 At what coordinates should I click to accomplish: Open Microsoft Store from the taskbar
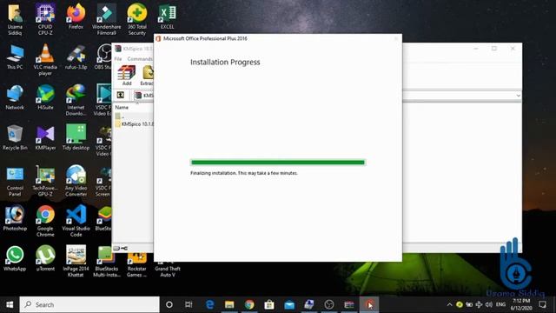[x=269, y=304]
